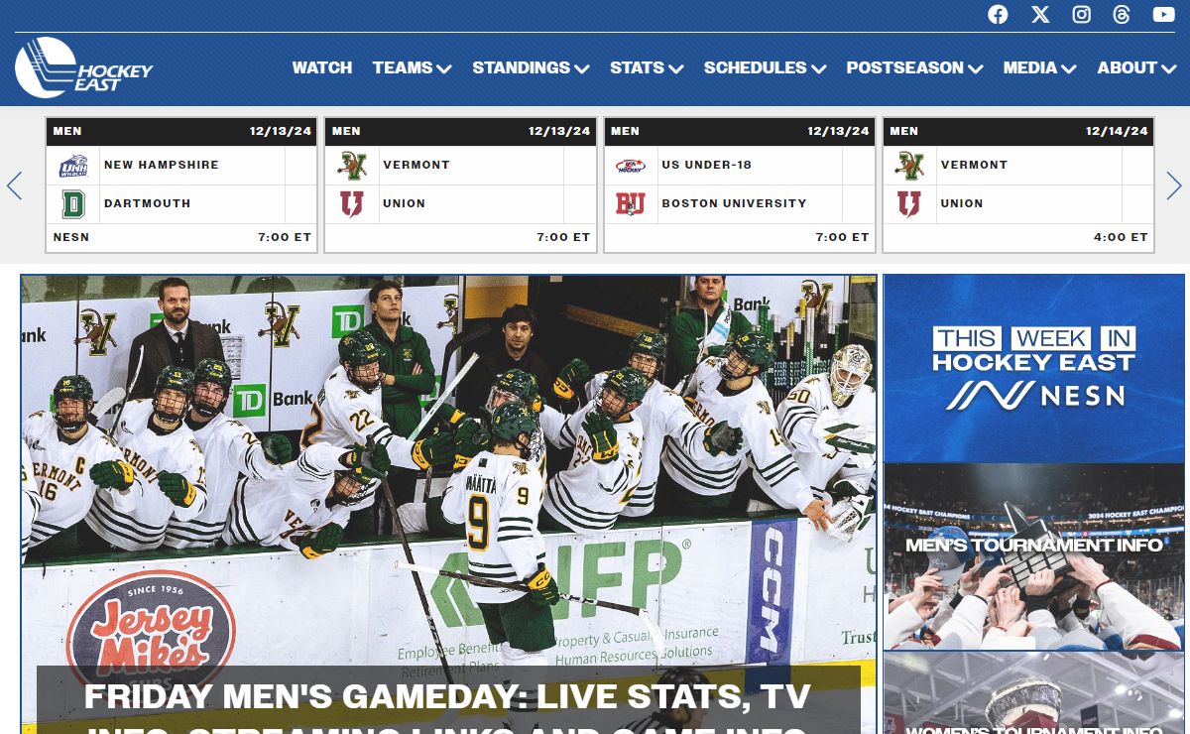Image resolution: width=1190 pixels, height=734 pixels.
Task: Open Women's Tournament Info tile
Action: coord(1033,692)
